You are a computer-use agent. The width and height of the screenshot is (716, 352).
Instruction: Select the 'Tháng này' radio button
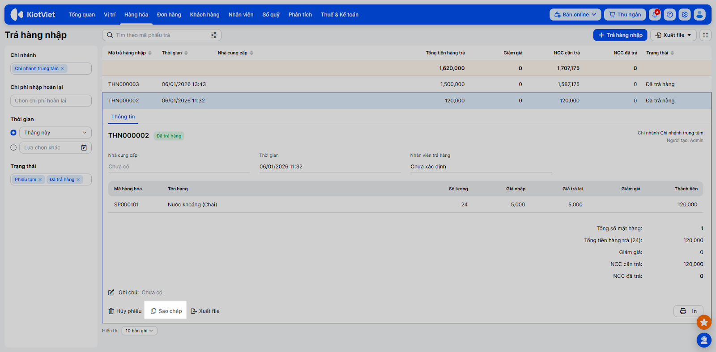(x=13, y=133)
